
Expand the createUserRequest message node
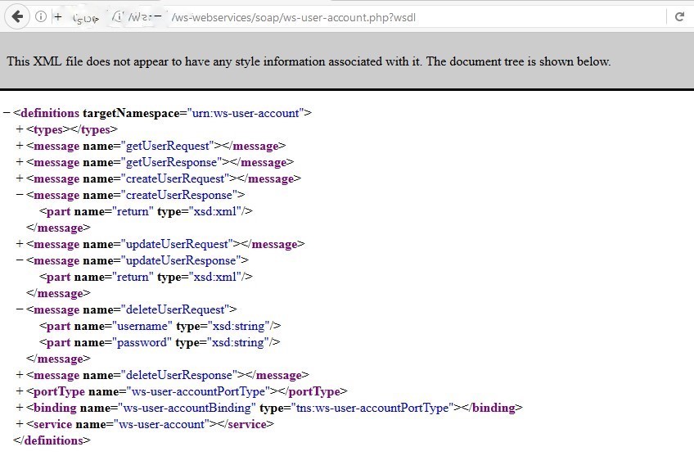[x=20, y=179]
